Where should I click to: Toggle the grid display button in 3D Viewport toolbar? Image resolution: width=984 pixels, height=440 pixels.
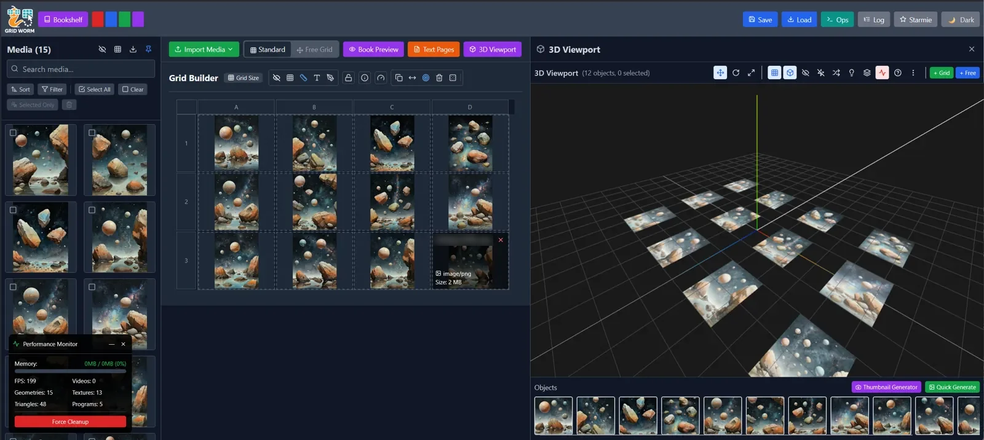click(x=774, y=73)
